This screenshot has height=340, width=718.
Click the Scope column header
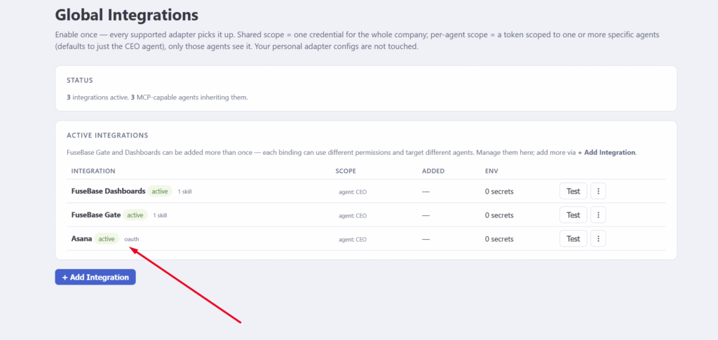346,171
